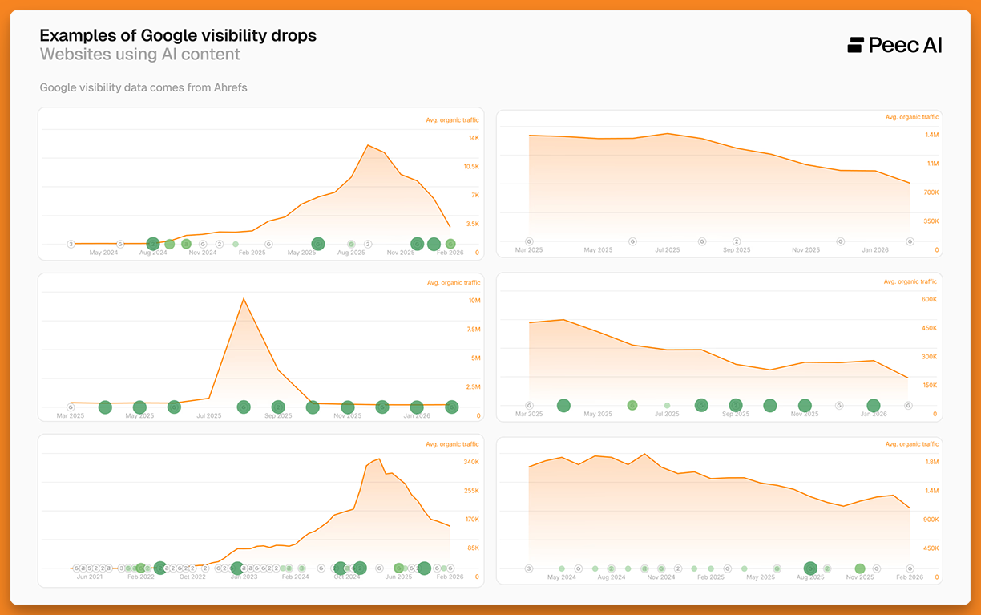Click the Ahrefs data source note
981x615 pixels.
tap(143, 87)
